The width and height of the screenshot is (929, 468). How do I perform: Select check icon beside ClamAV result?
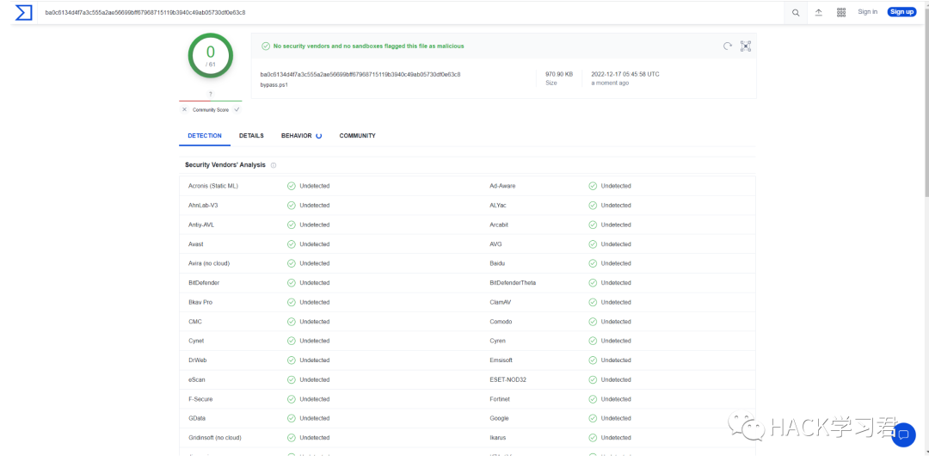pyautogui.click(x=593, y=302)
